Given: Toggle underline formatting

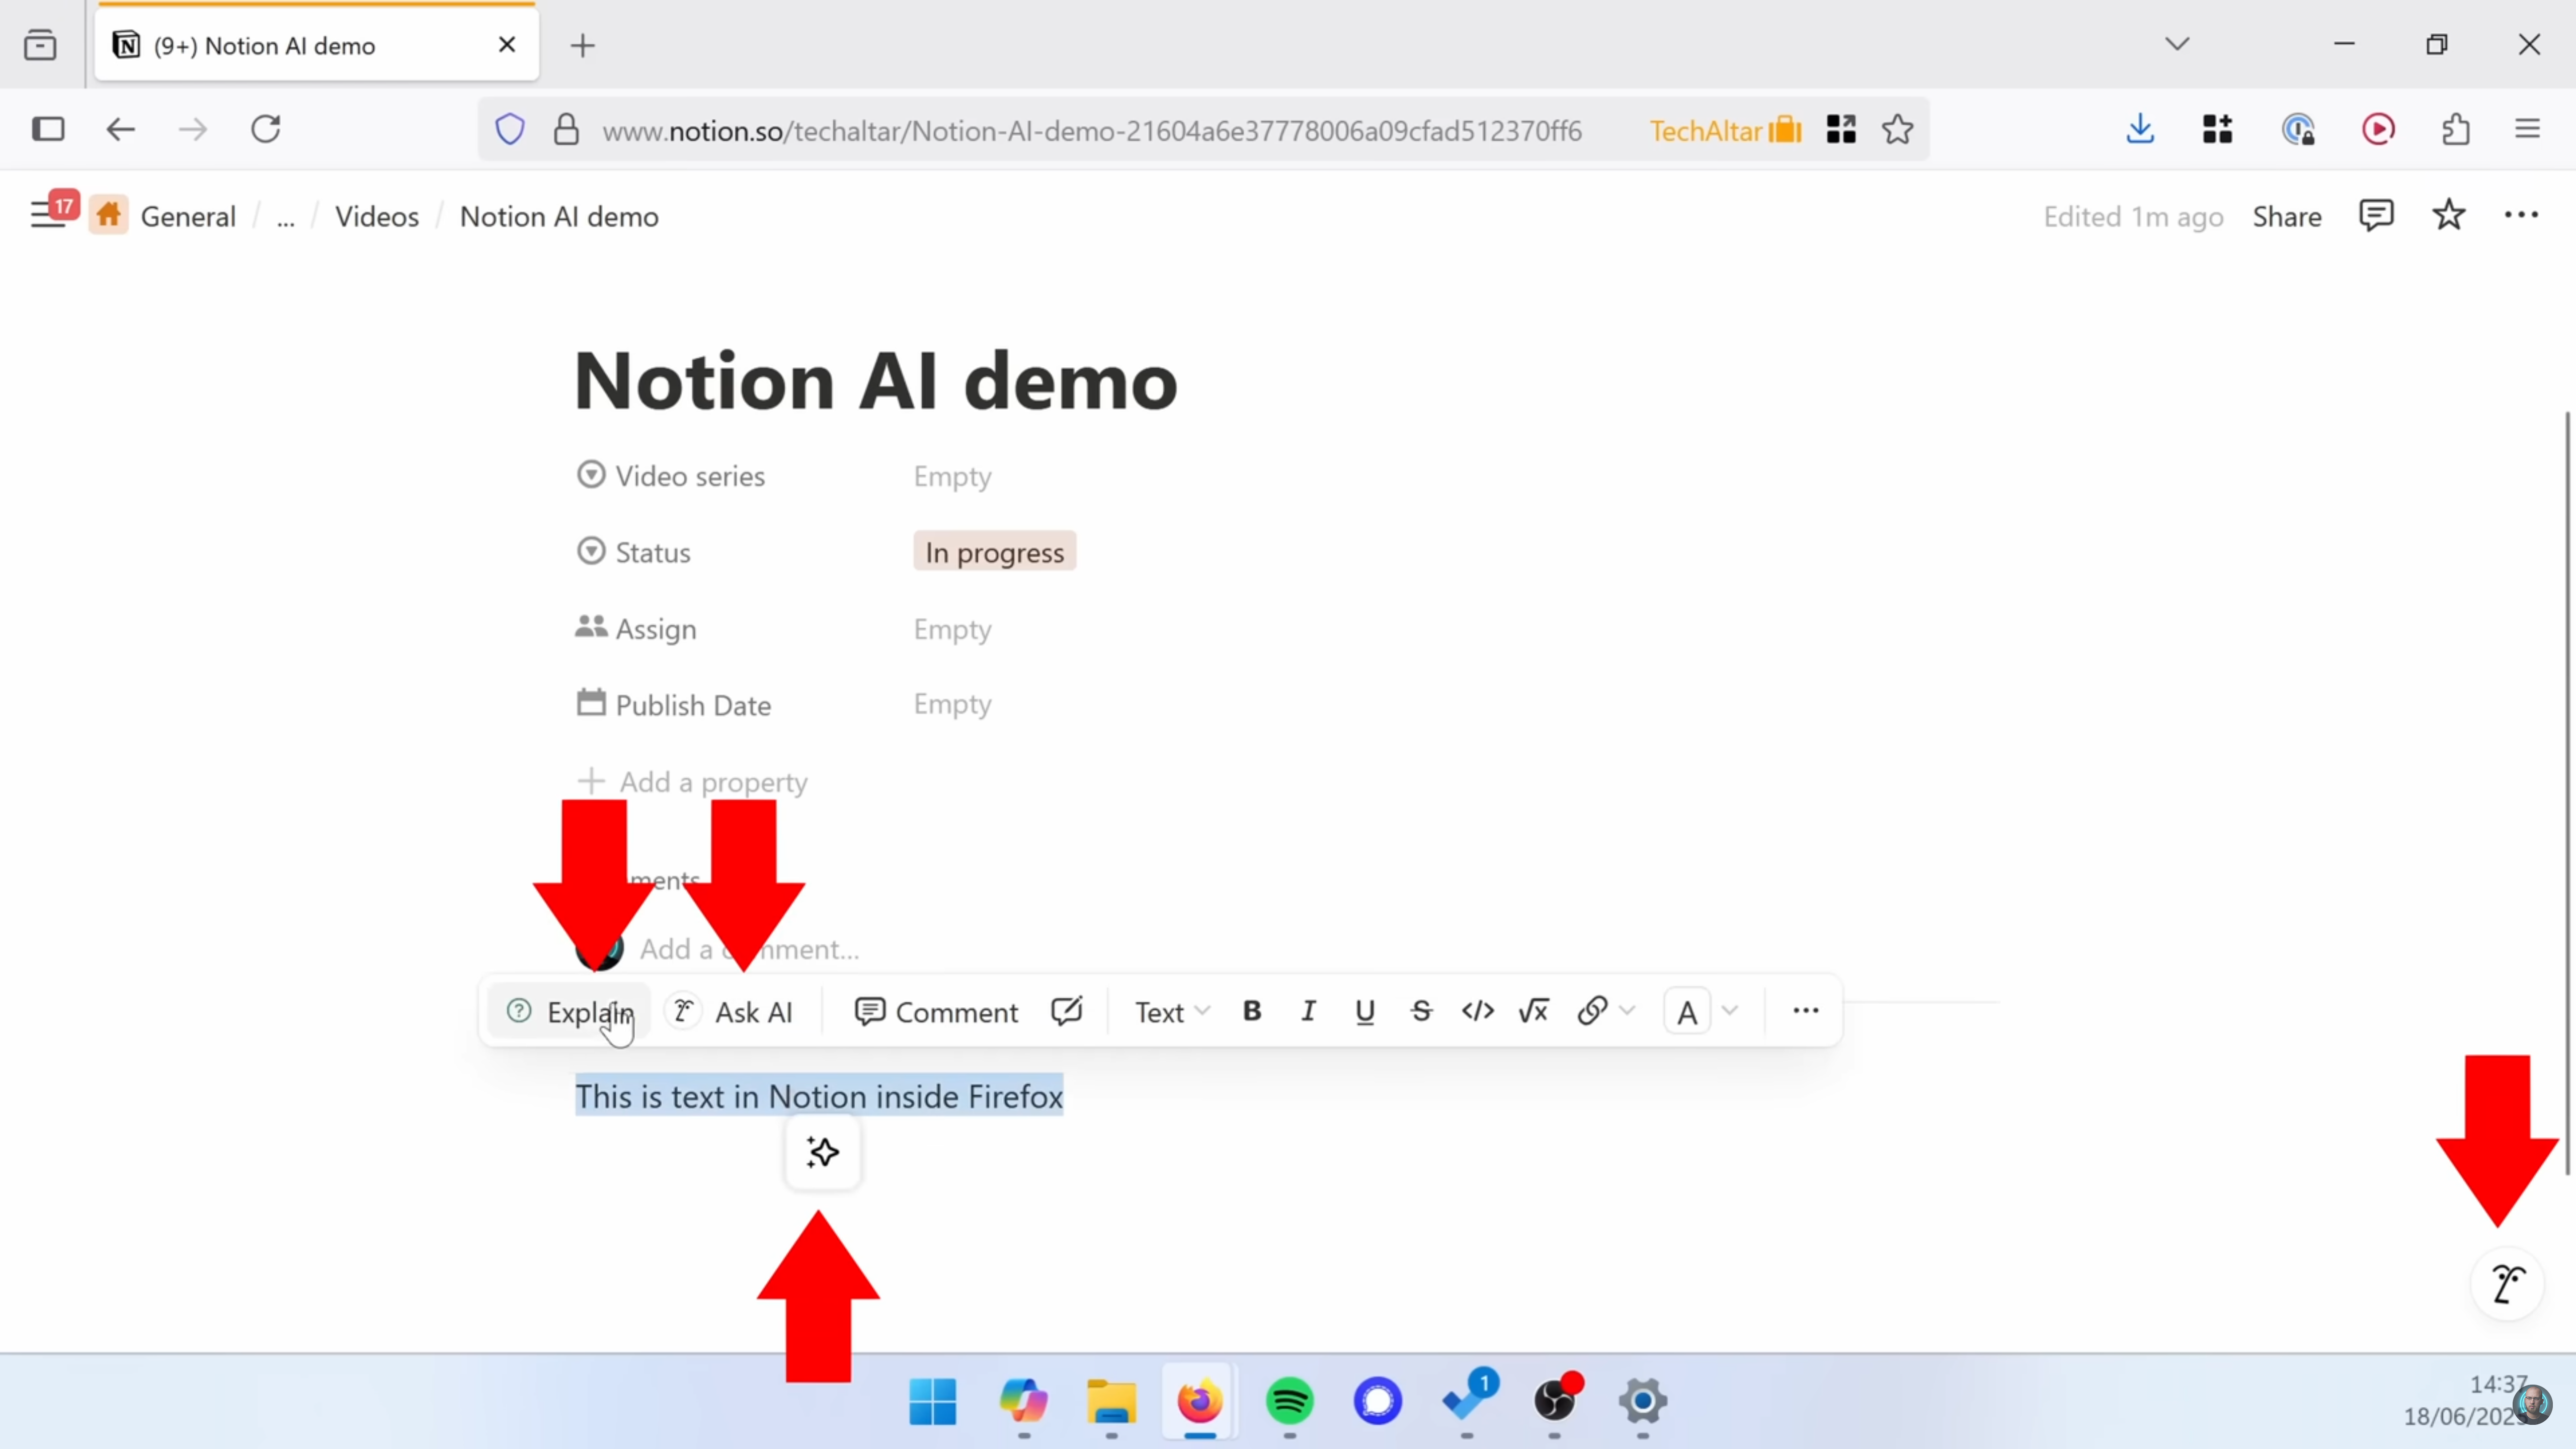Looking at the screenshot, I should pos(1364,1011).
